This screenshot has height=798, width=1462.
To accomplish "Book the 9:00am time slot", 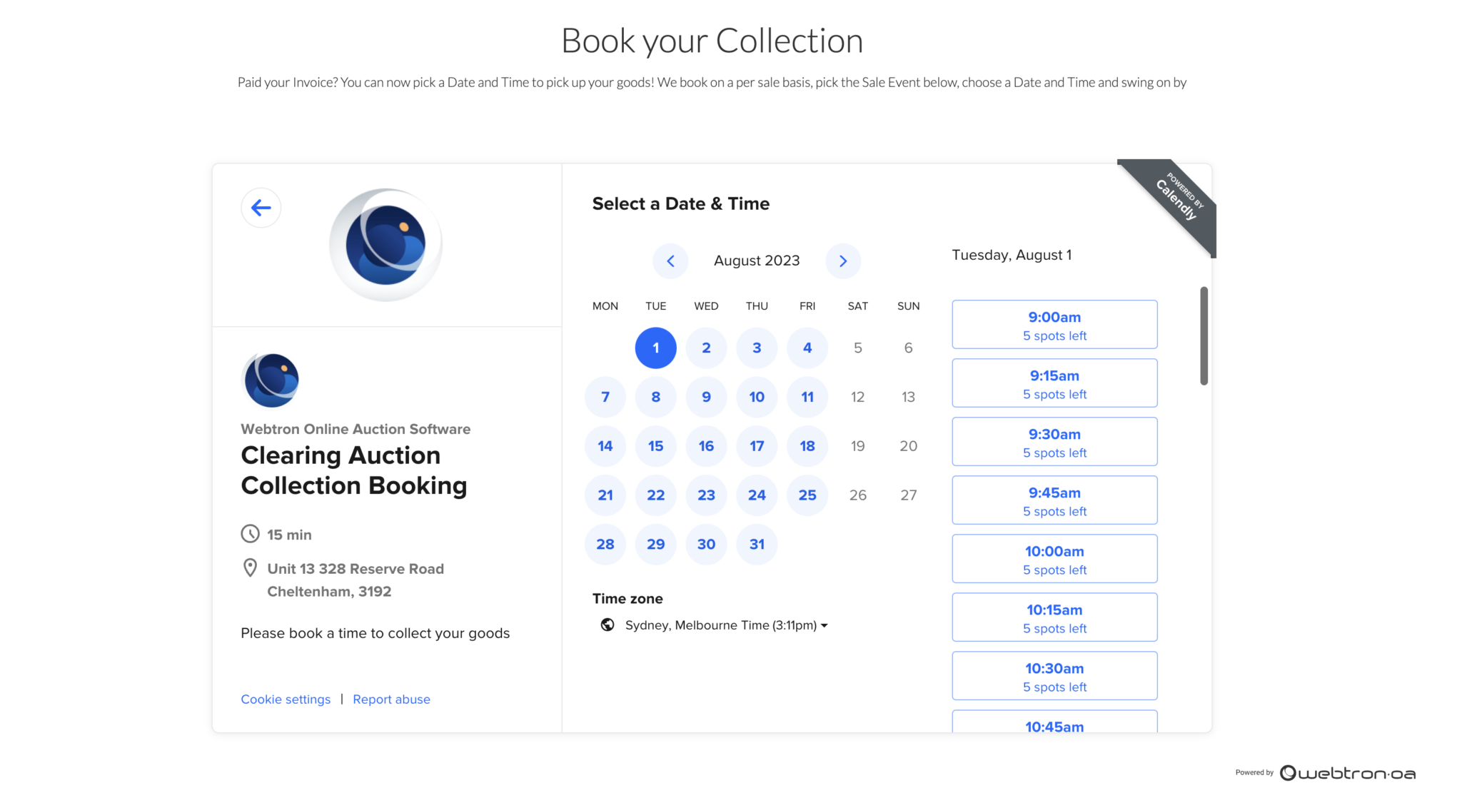I will coord(1054,325).
